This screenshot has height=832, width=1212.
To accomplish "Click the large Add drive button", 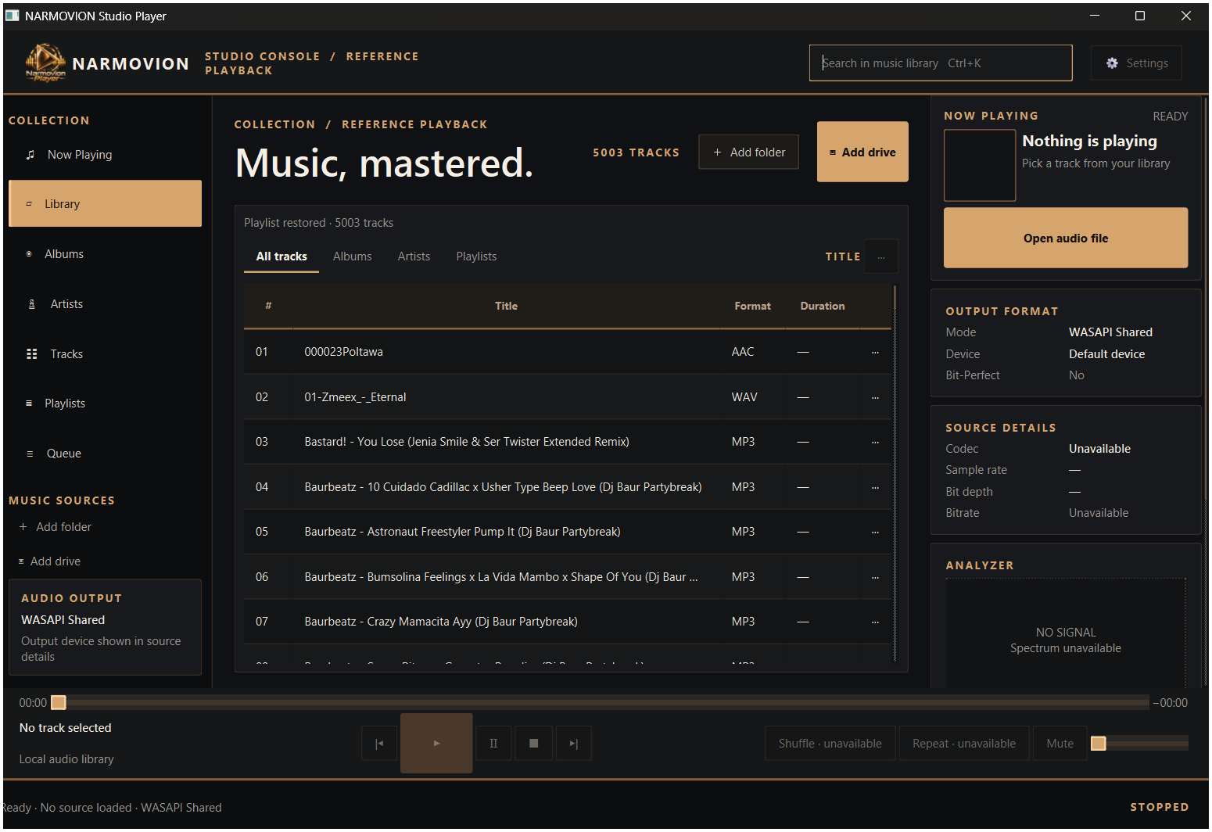I will [862, 152].
